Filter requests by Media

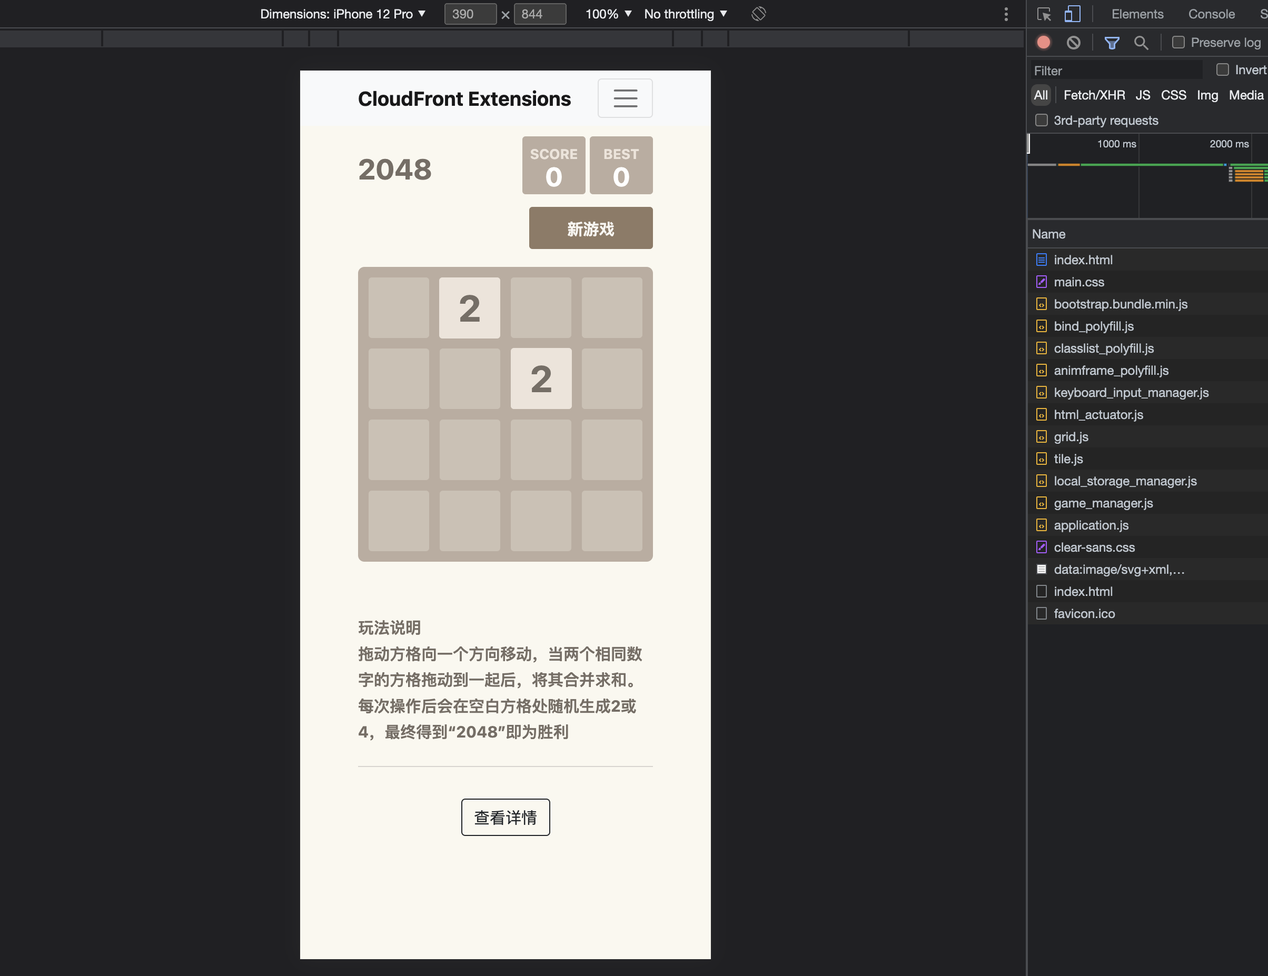point(1246,95)
